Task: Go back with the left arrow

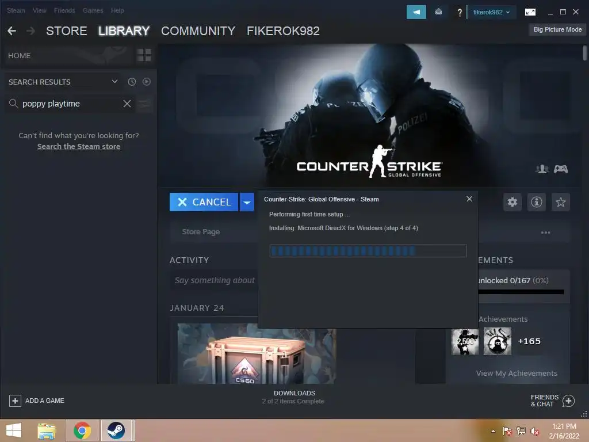Action: [12, 31]
